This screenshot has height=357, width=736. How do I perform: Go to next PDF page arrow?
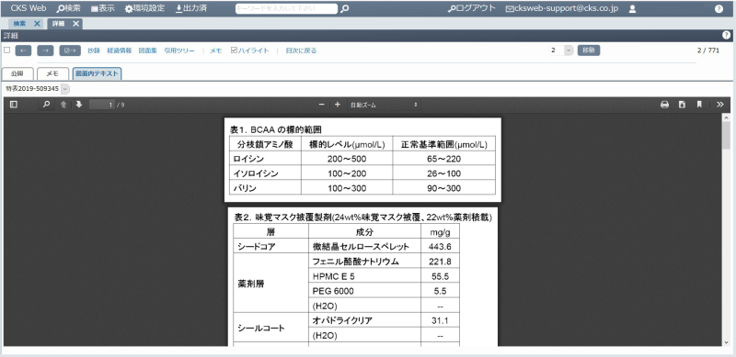pos(79,105)
